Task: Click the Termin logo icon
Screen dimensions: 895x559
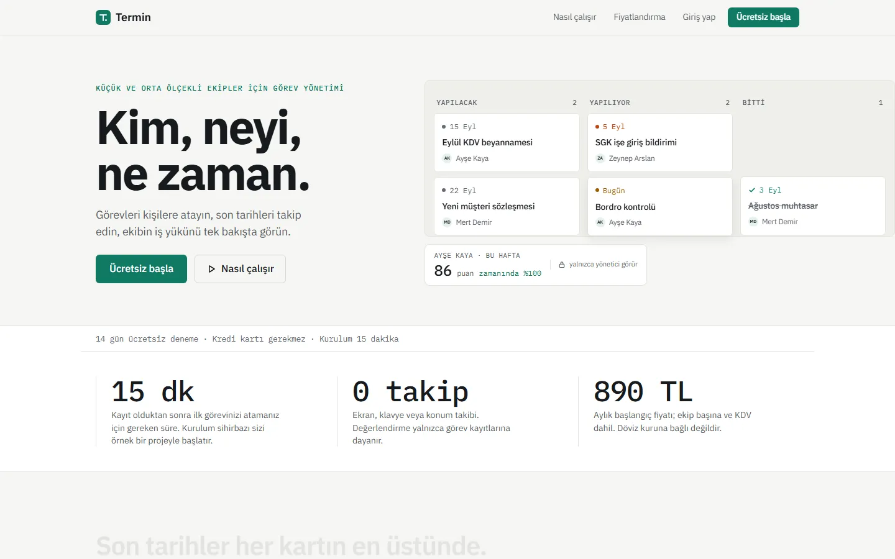Action: [x=103, y=17]
